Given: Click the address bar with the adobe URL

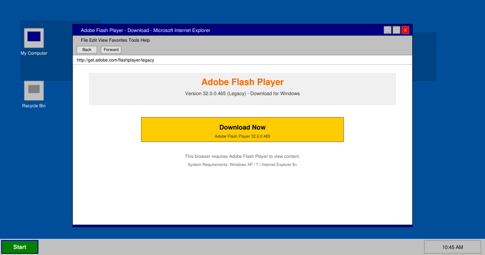Looking at the screenshot, I should point(242,60).
